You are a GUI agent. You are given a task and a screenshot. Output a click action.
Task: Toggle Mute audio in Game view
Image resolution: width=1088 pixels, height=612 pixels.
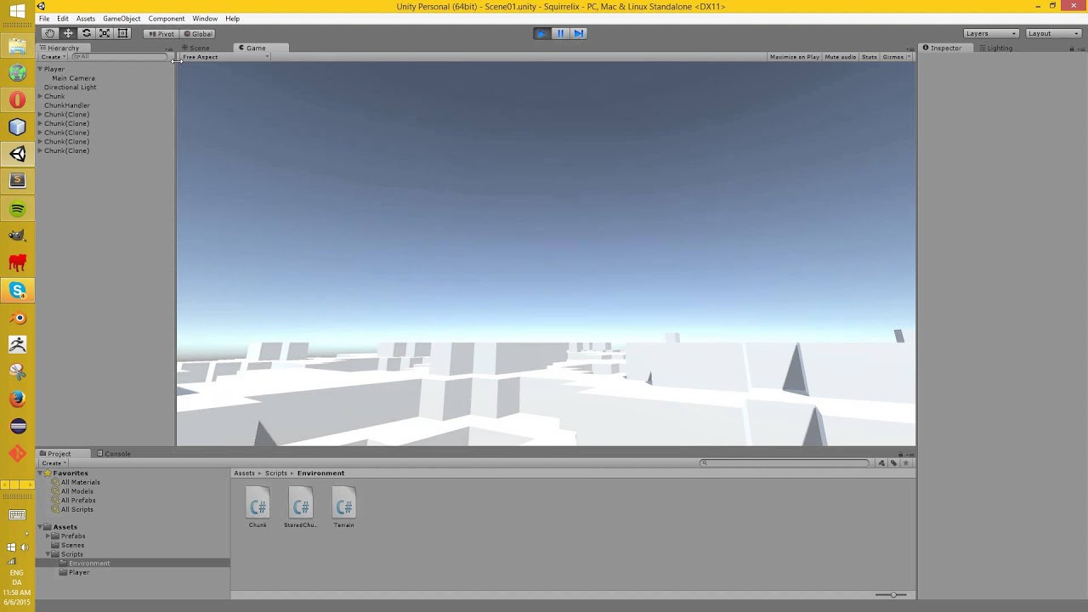coord(840,57)
